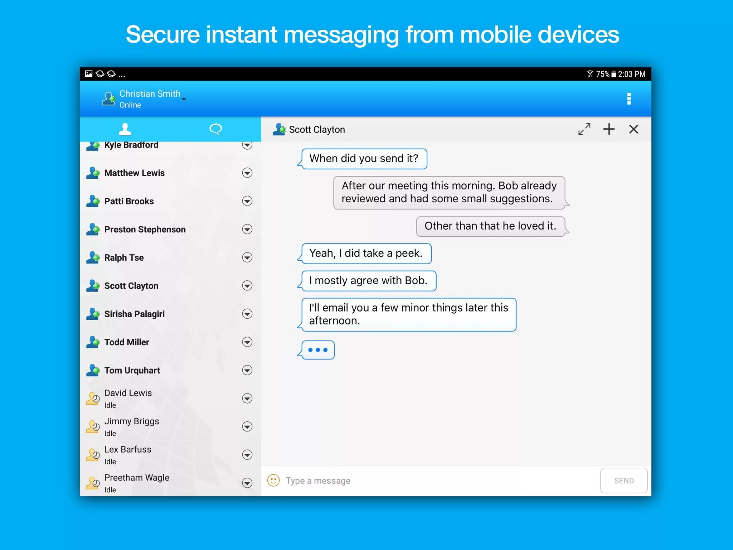Click the add new contact icon

pyautogui.click(x=609, y=128)
